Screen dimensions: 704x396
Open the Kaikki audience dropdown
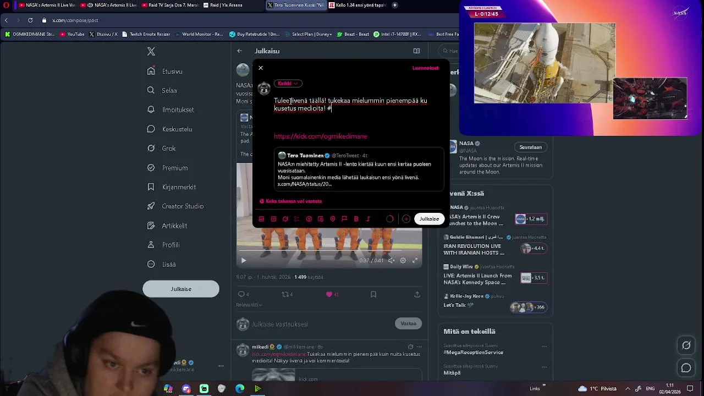click(x=288, y=84)
